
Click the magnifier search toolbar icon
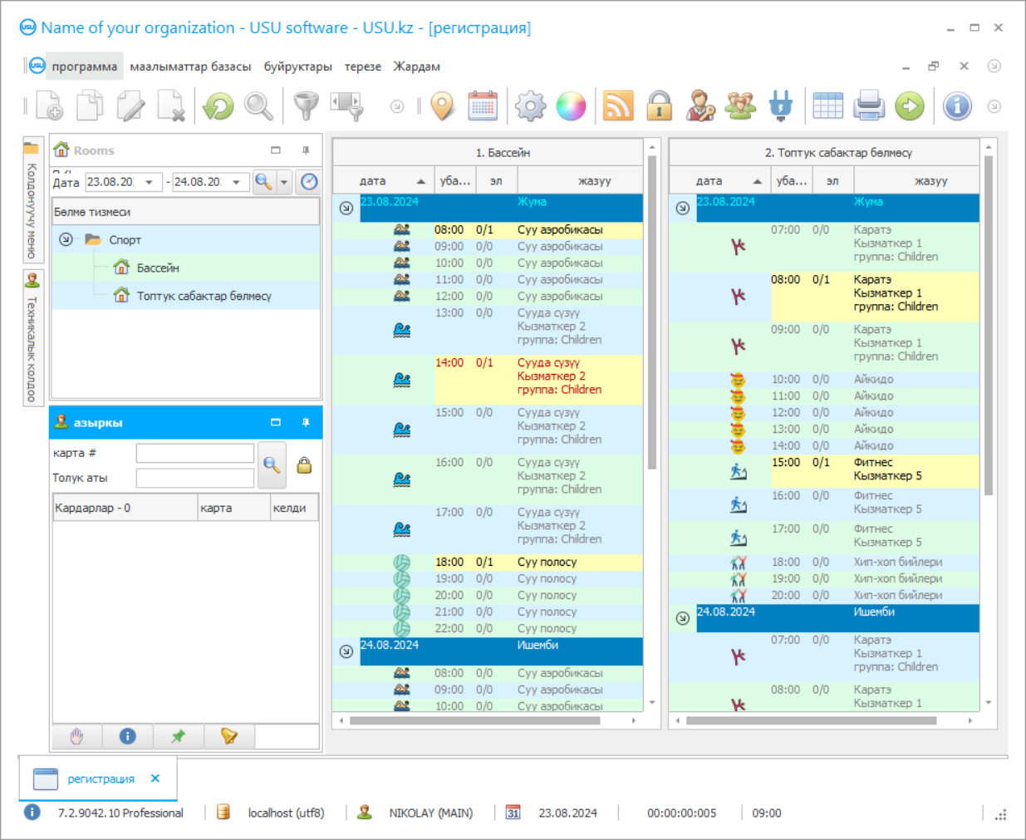[x=258, y=106]
